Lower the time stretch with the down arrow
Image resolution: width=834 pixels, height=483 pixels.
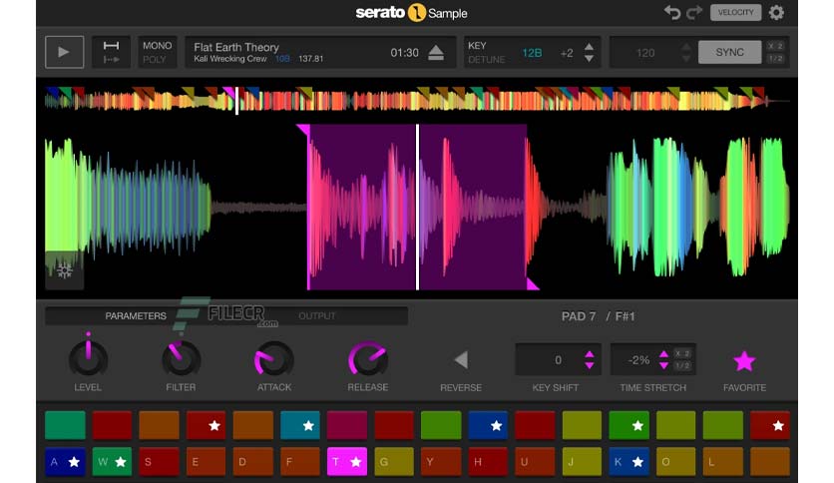(660, 366)
